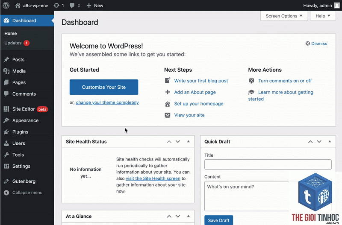The image size is (342, 225).
Task: Click the Appearance paintbrush icon
Action: point(6,120)
